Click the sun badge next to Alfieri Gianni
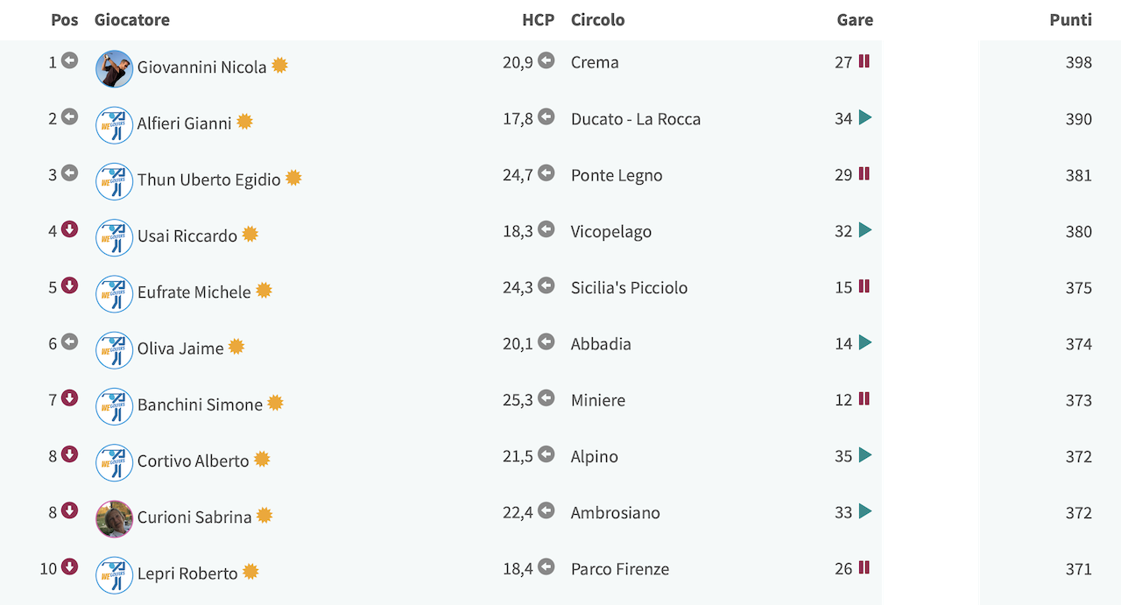Screen dimensions: 1121x605 [244, 122]
